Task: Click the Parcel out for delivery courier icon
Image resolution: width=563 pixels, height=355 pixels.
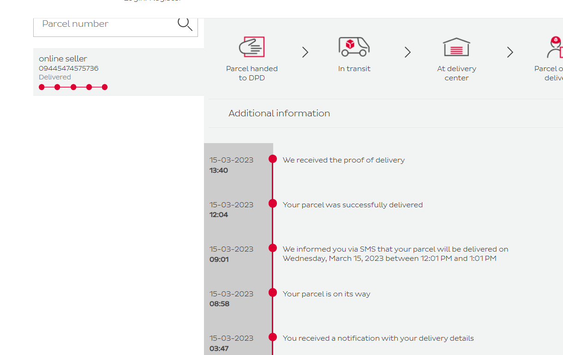Action: 554,47
